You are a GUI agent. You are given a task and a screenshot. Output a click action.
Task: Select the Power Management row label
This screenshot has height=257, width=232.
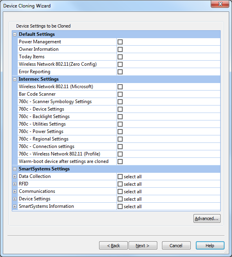click(x=40, y=42)
